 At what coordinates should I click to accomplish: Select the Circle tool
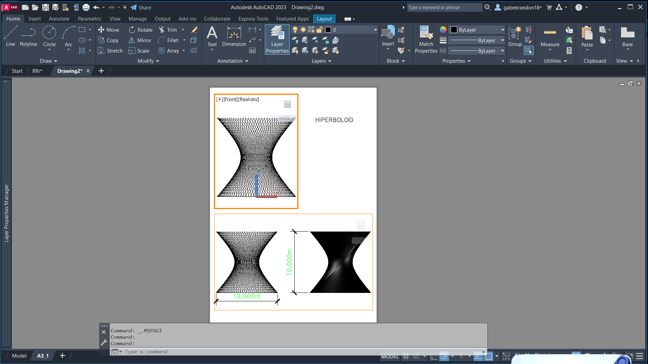pos(49,36)
